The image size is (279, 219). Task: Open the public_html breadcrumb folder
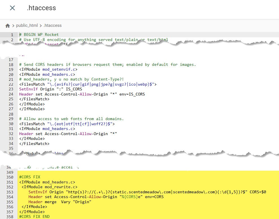27,25
